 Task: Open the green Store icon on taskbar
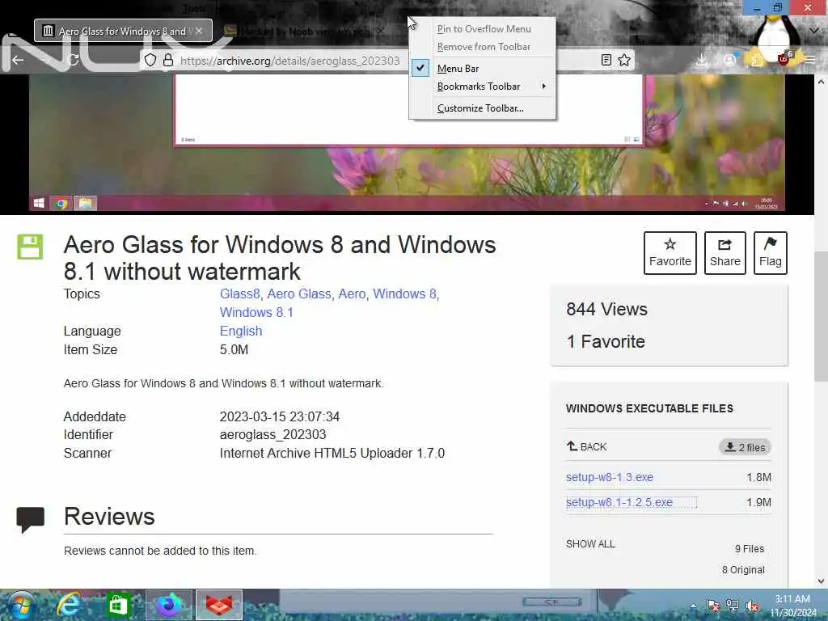118,605
